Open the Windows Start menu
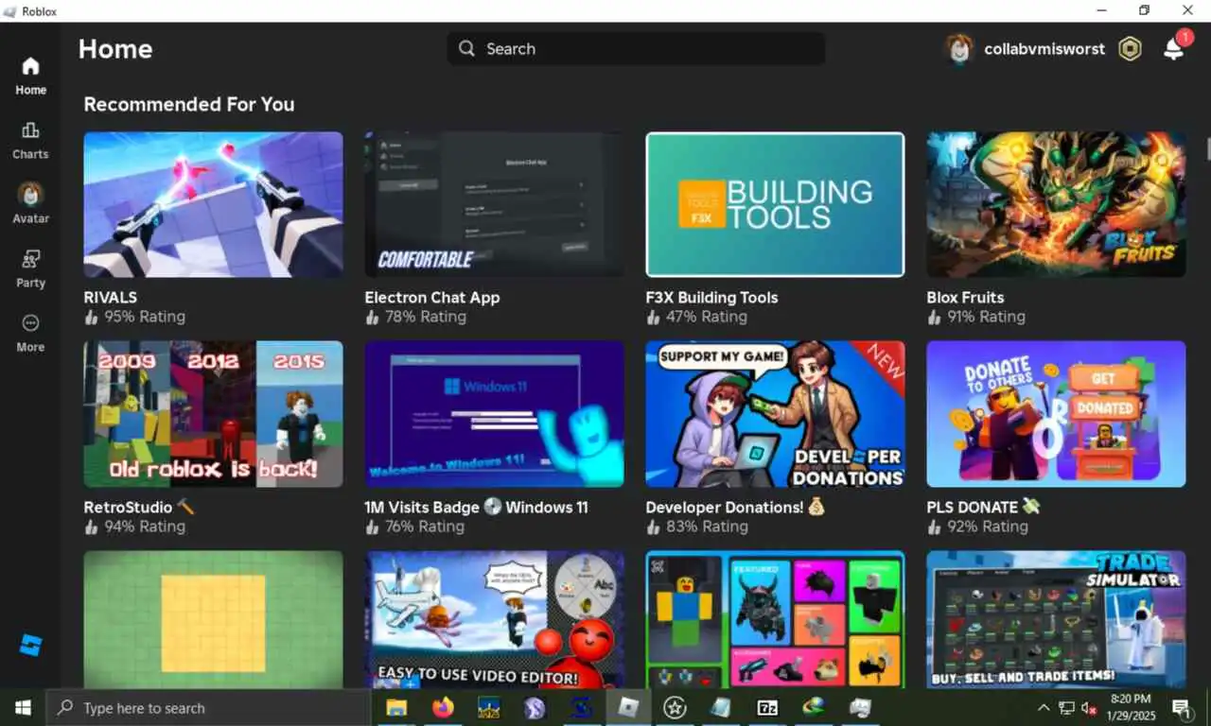The height and width of the screenshot is (726, 1211). point(23,707)
